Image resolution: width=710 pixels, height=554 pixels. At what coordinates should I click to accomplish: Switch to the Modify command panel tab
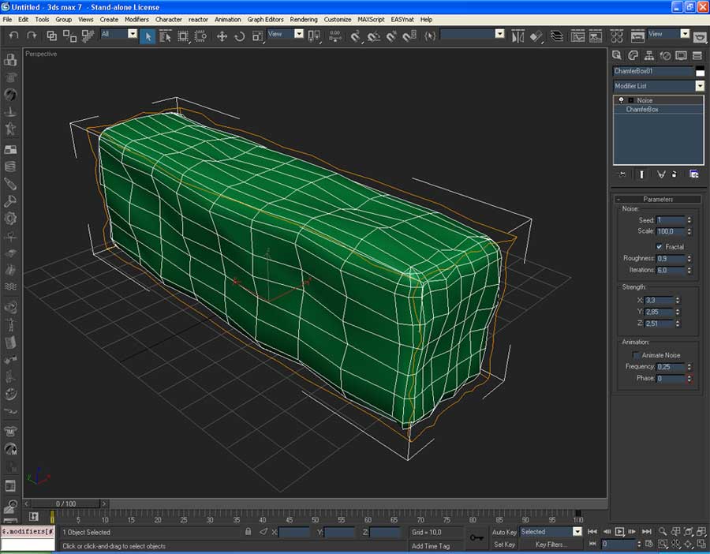click(633, 56)
